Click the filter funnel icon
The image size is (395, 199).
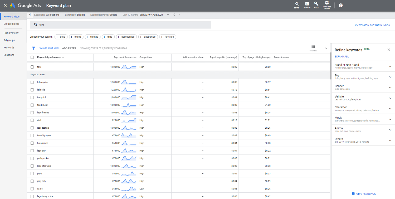[x=33, y=48]
